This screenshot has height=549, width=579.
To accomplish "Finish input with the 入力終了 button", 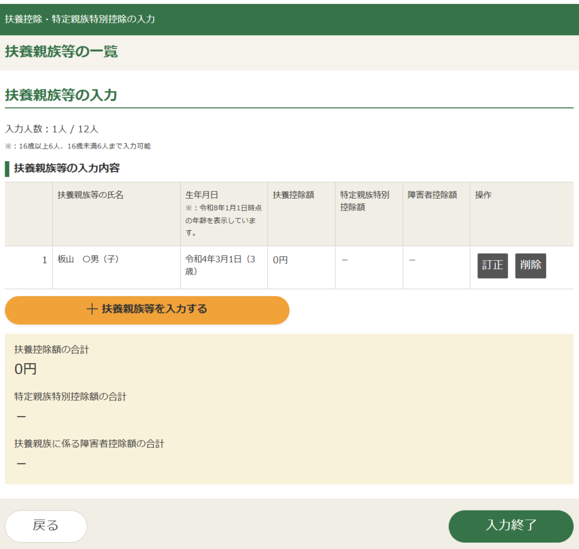I will (511, 526).
